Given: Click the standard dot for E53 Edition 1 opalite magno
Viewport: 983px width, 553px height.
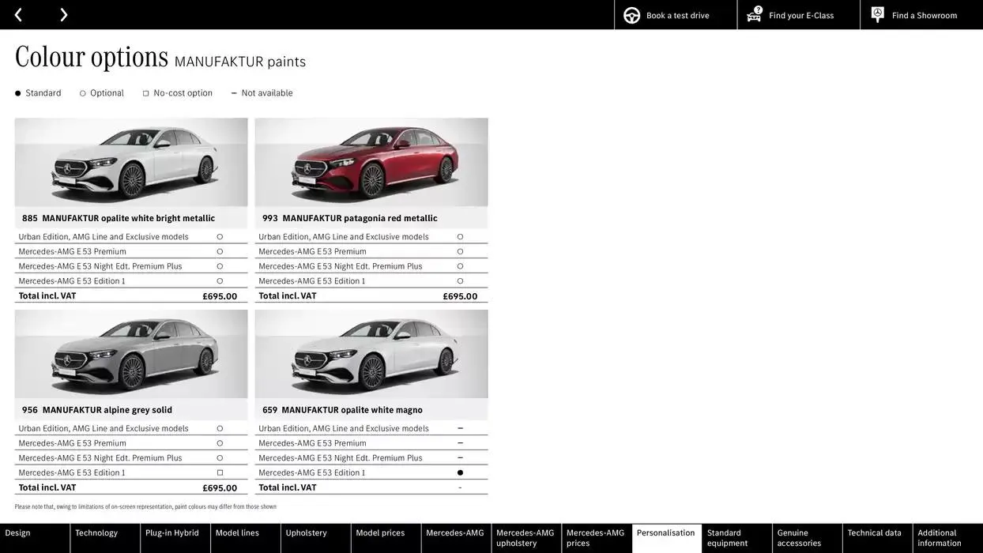Looking at the screenshot, I should point(459,471).
